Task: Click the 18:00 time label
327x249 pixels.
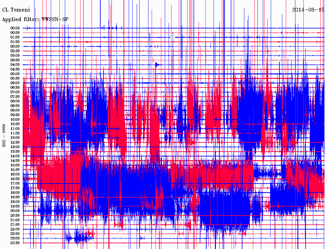Action: 15,192
